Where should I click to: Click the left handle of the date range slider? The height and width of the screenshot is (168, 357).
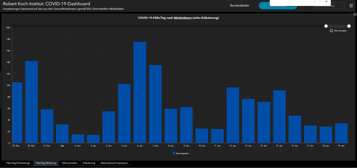[x=326, y=26]
